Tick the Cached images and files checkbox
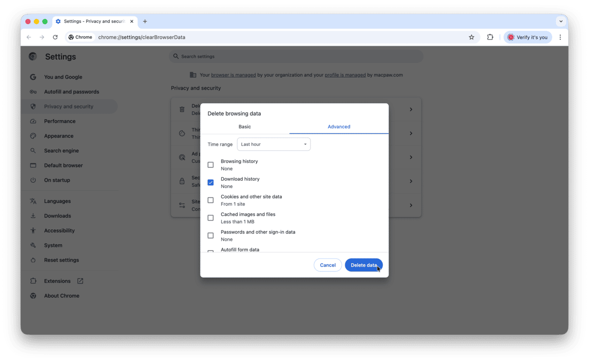Viewport: 589px width, 362px height. 211,218
